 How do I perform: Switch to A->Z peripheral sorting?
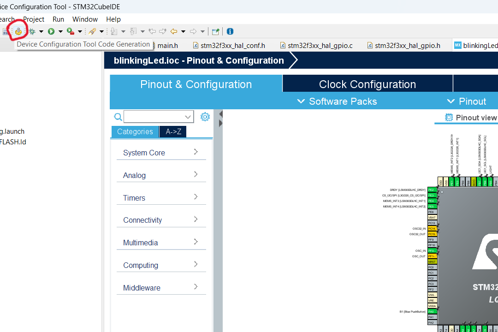click(173, 131)
